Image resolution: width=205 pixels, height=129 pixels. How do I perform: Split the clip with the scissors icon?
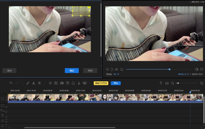34,83
